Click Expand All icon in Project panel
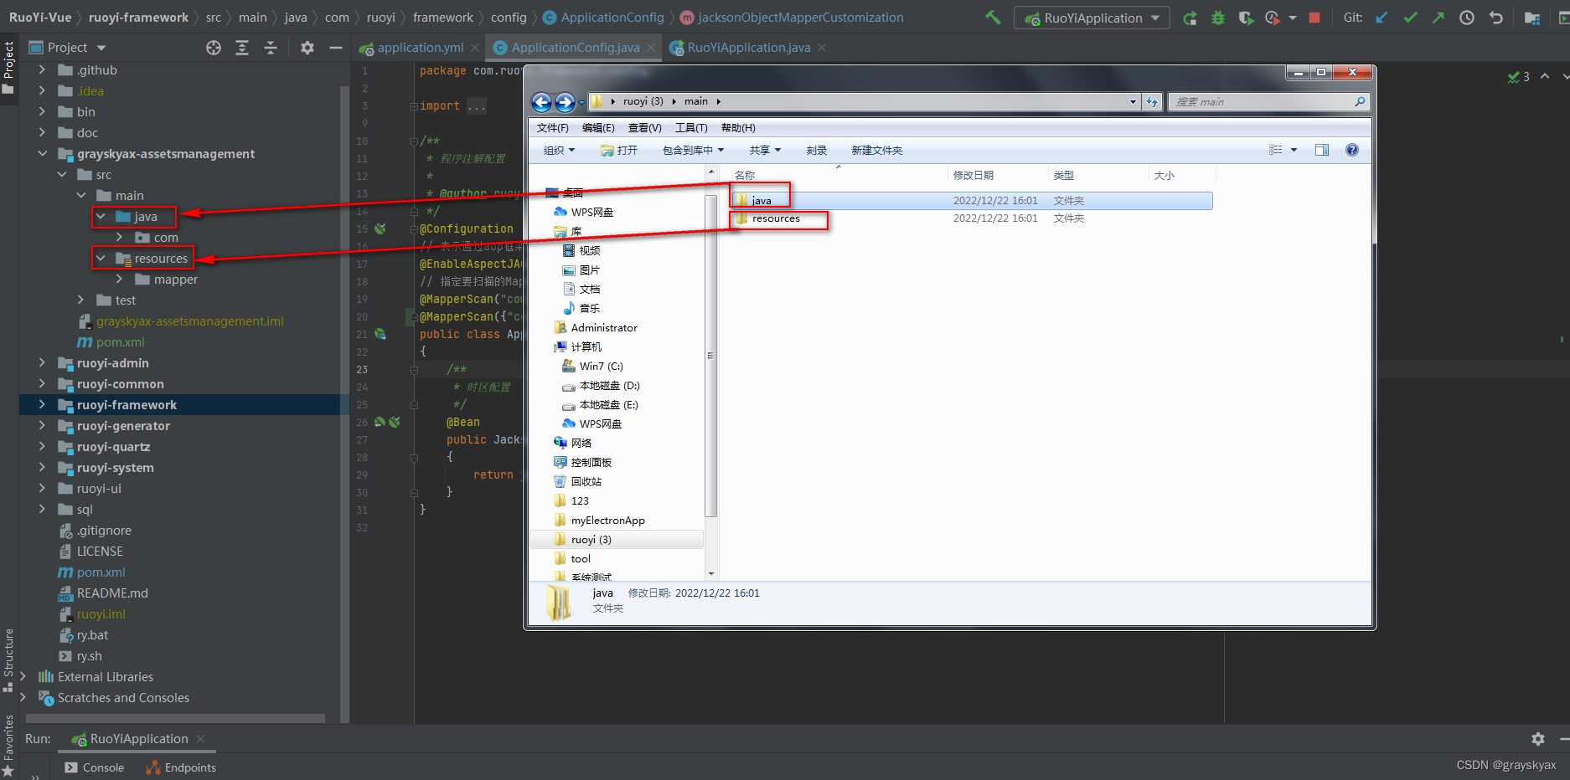The width and height of the screenshot is (1570, 780). coord(242,48)
